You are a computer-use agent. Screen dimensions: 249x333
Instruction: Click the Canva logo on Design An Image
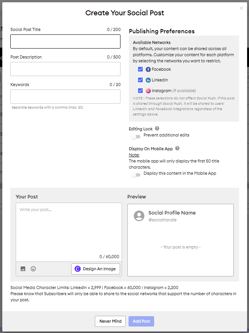point(78,269)
